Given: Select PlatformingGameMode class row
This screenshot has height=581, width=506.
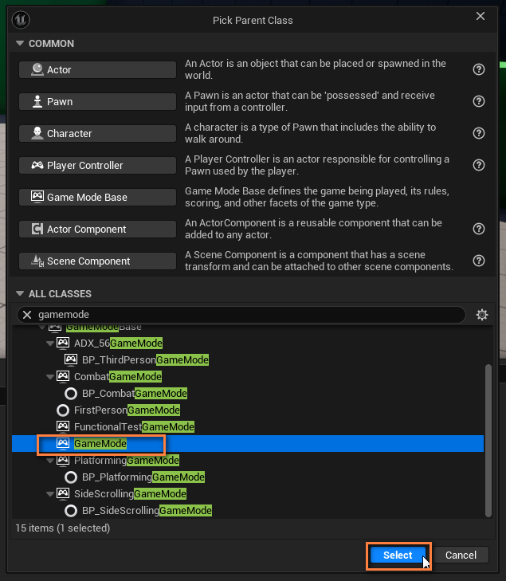Looking at the screenshot, I should click(127, 460).
